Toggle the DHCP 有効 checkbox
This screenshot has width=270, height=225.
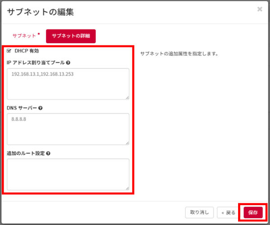click(x=9, y=51)
